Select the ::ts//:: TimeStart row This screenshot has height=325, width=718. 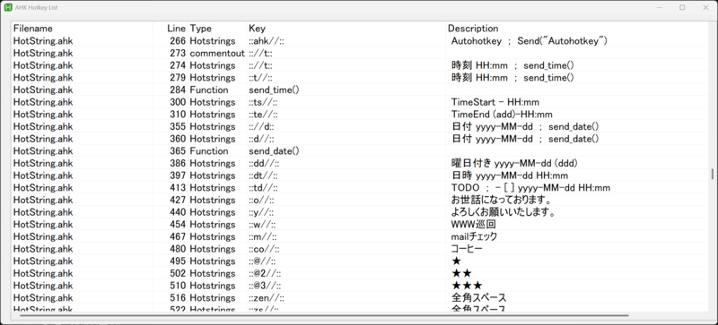point(360,102)
